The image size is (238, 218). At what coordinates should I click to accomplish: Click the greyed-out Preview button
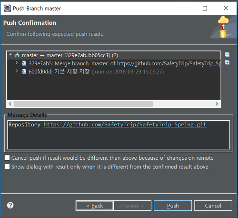[x=132, y=206]
